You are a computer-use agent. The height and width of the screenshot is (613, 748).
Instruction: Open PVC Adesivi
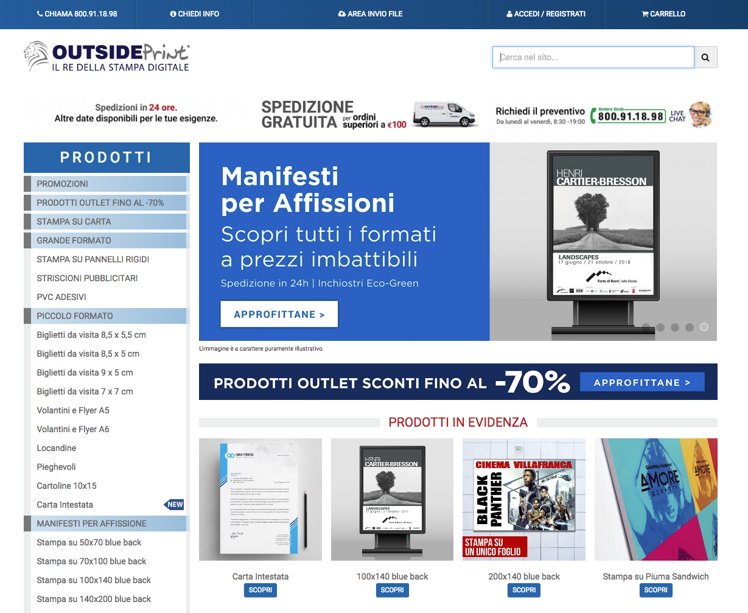(x=61, y=297)
